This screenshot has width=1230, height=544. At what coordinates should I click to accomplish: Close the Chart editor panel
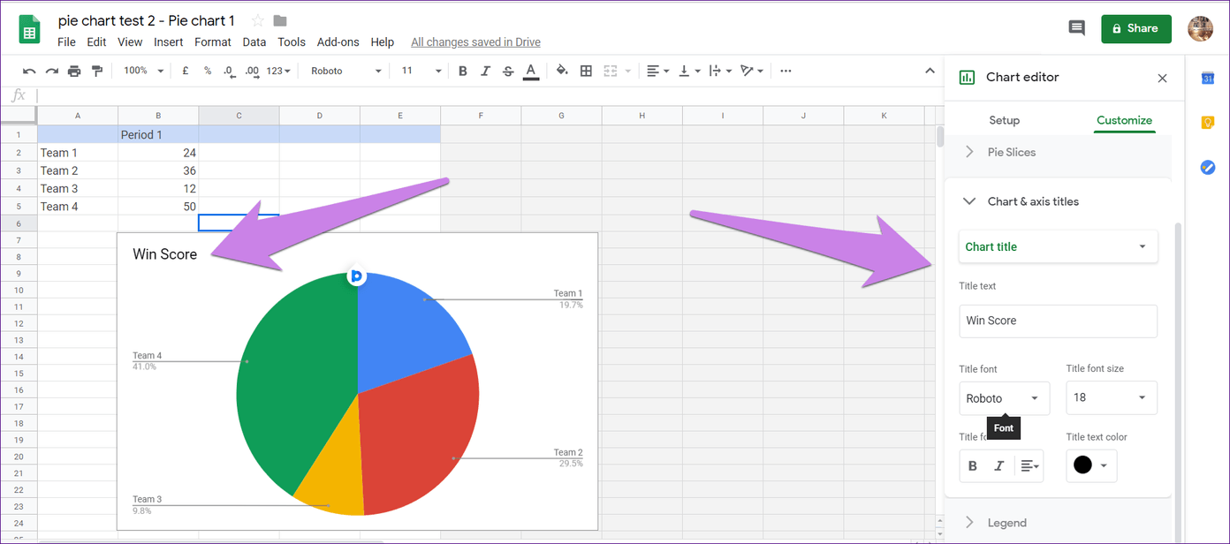(1162, 78)
